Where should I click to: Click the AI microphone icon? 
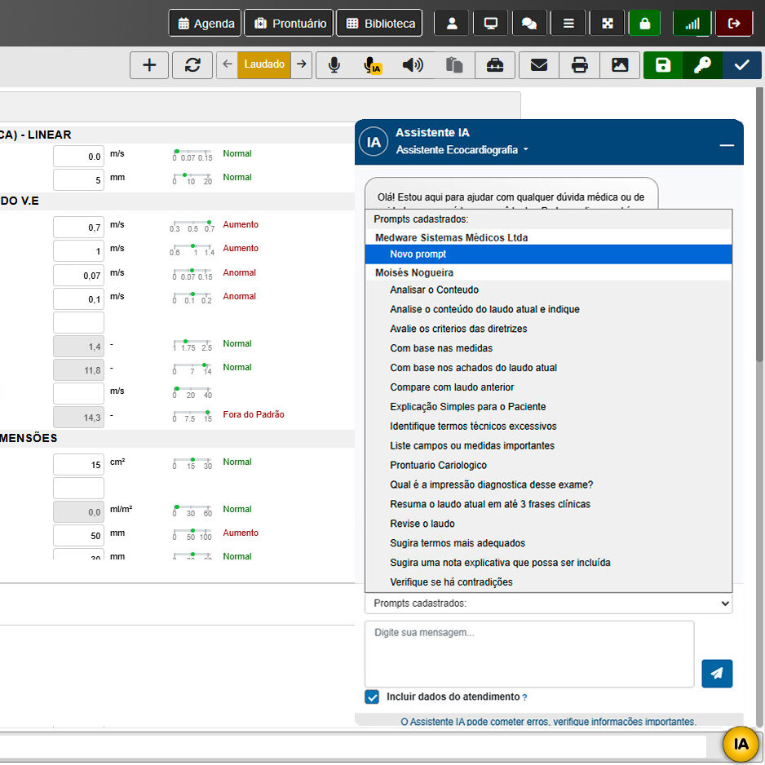pyautogui.click(x=373, y=65)
